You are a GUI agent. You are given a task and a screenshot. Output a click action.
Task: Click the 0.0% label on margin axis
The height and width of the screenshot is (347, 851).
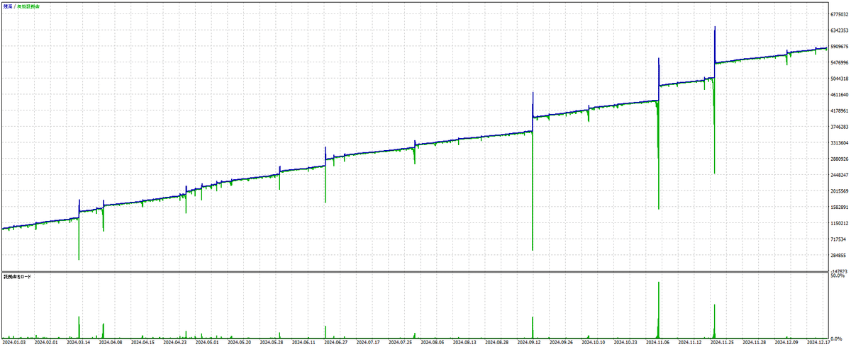[x=837, y=338]
